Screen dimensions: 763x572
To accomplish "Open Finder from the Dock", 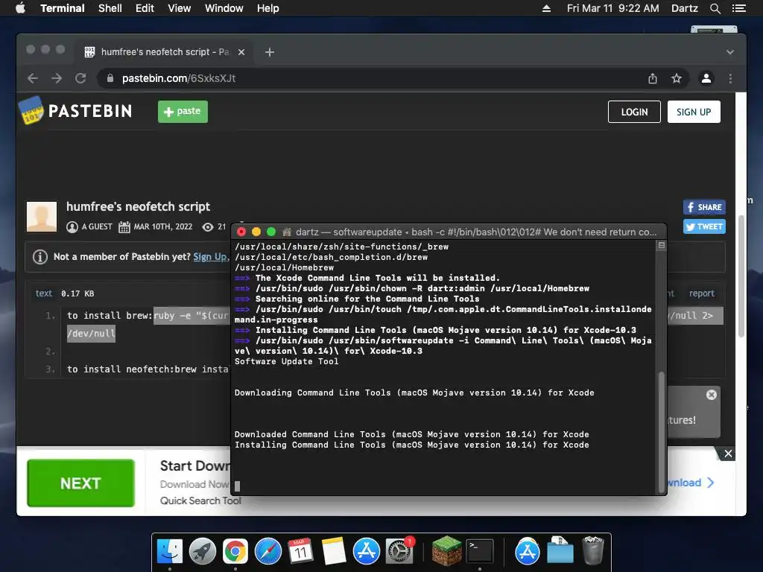I will pos(170,552).
